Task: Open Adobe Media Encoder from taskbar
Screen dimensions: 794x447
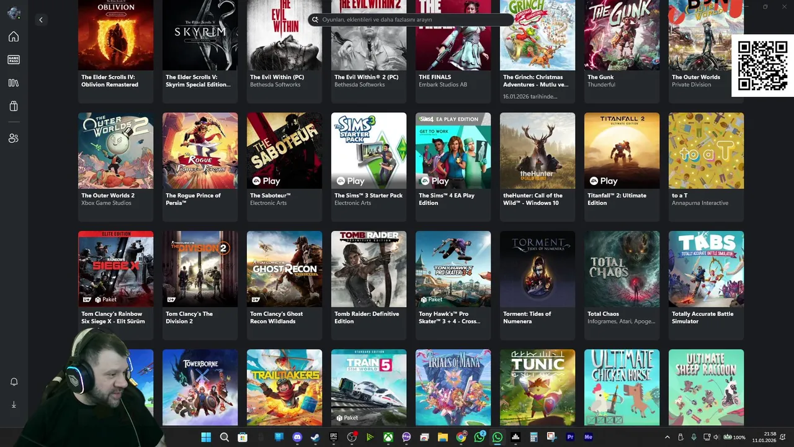Action: (589, 437)
